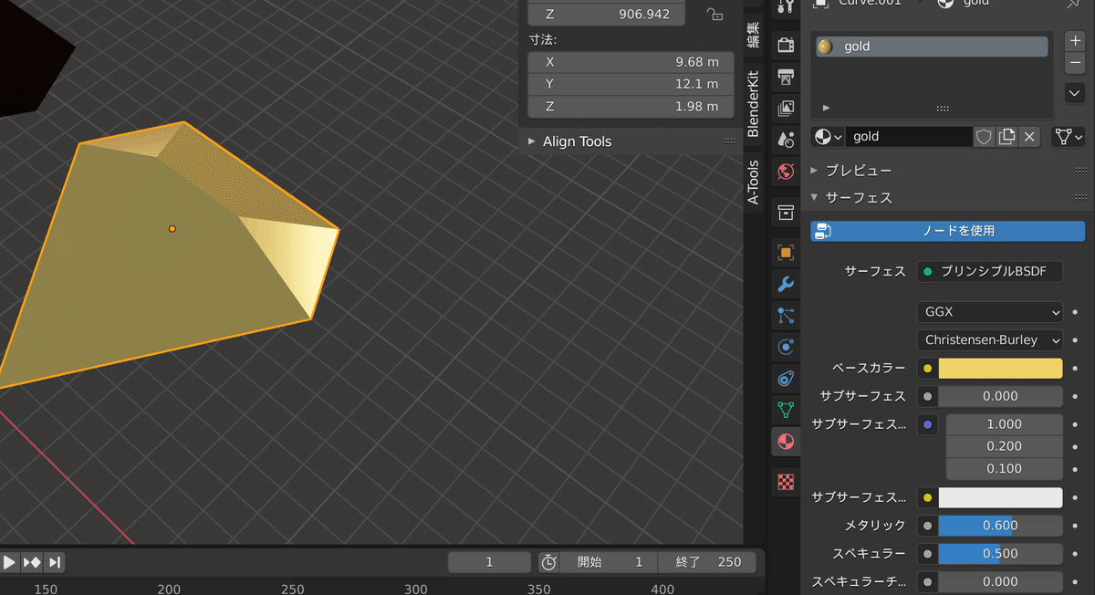Click the X dimension 9.68 m field
Viewport: 1095px width, 595px height.
pyautogui.click(x=631, y=62)
